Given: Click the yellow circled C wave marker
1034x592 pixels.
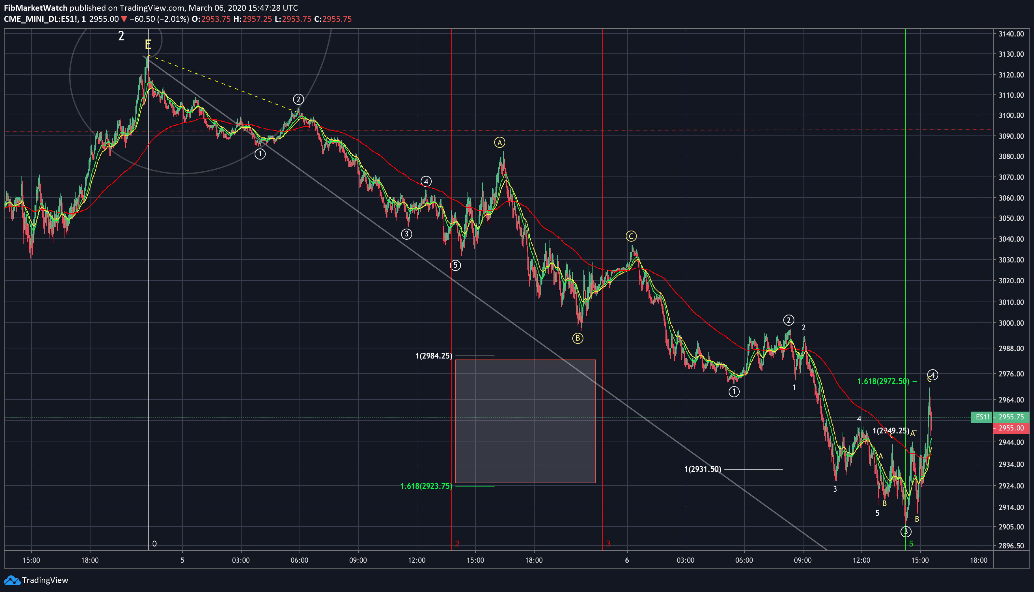Looking at the screenshot, I should pyautogui.click(x=631, y=236).
